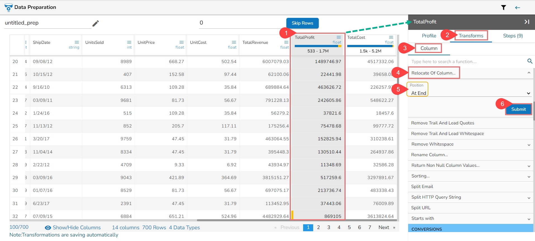The height and width of the screenshot is (241, 535).
Task: Open the UnitsSold column menu icon
Action: [129, 42]
